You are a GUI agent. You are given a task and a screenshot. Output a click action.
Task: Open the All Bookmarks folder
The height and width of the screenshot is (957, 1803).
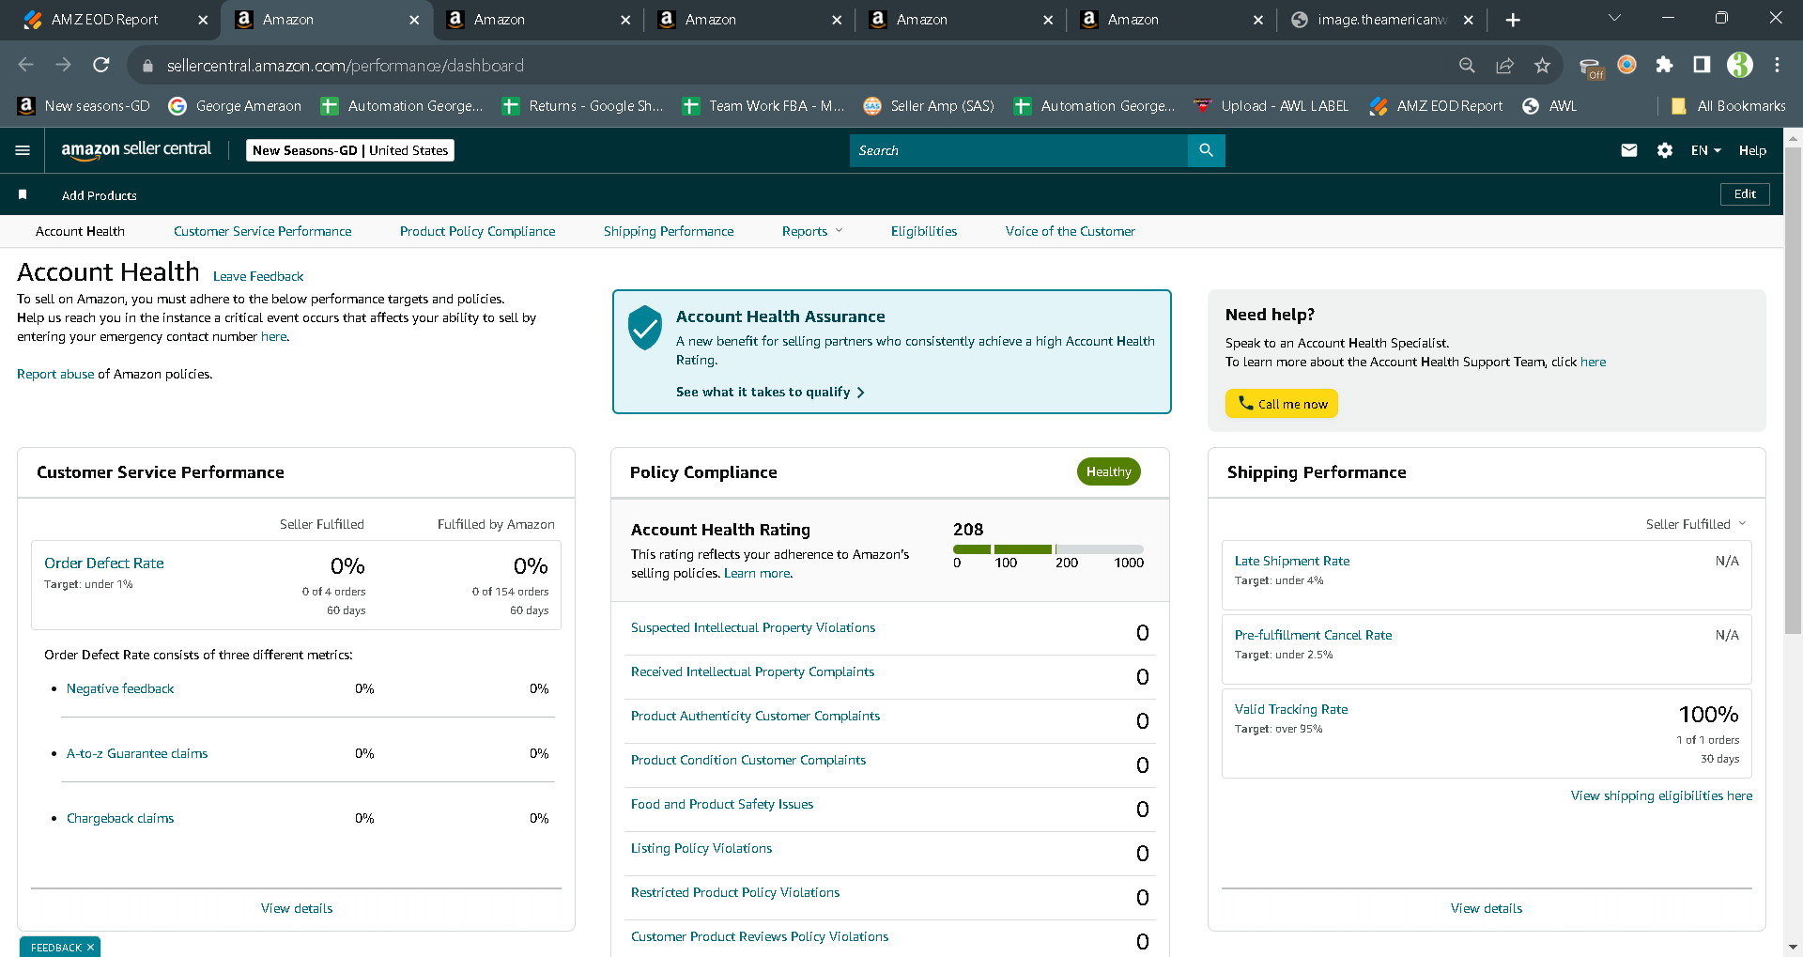pyautogui.click(x=1729, y=106)
